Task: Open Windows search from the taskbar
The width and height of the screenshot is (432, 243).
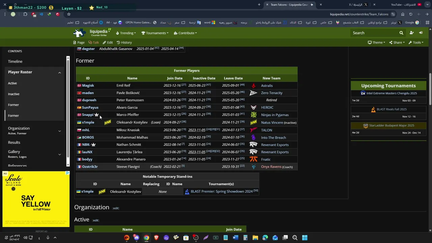Action: click(x=295, y=238)
